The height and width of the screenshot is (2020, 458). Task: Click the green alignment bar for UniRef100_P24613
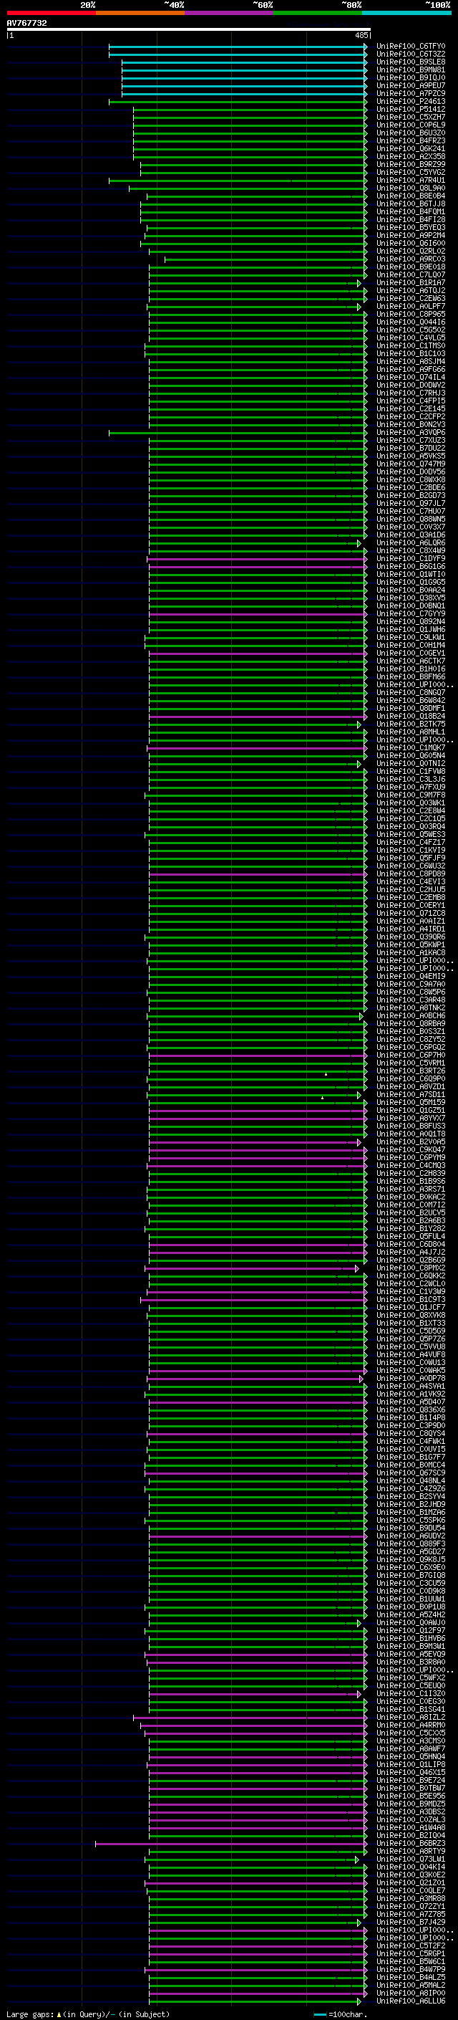(238, 101)
